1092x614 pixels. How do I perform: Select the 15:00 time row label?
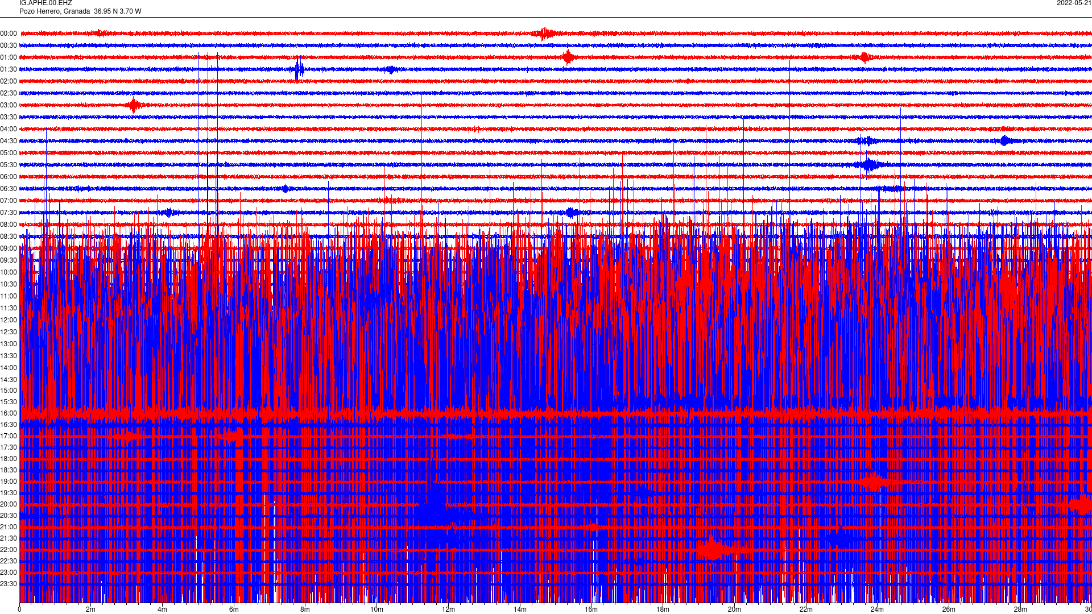(x=9, y=391)
